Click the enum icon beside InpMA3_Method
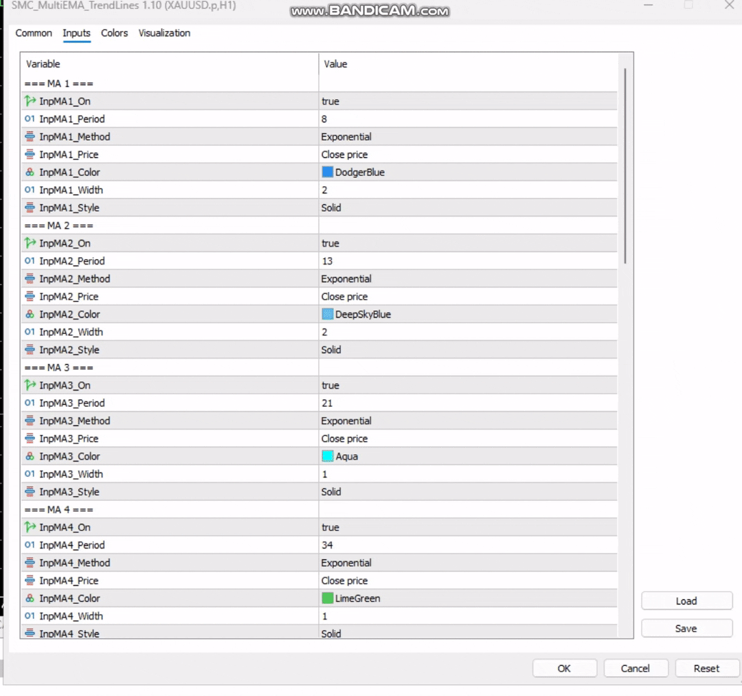The width and height of the screenshot is (742, 696). click(x=30, y=420)
